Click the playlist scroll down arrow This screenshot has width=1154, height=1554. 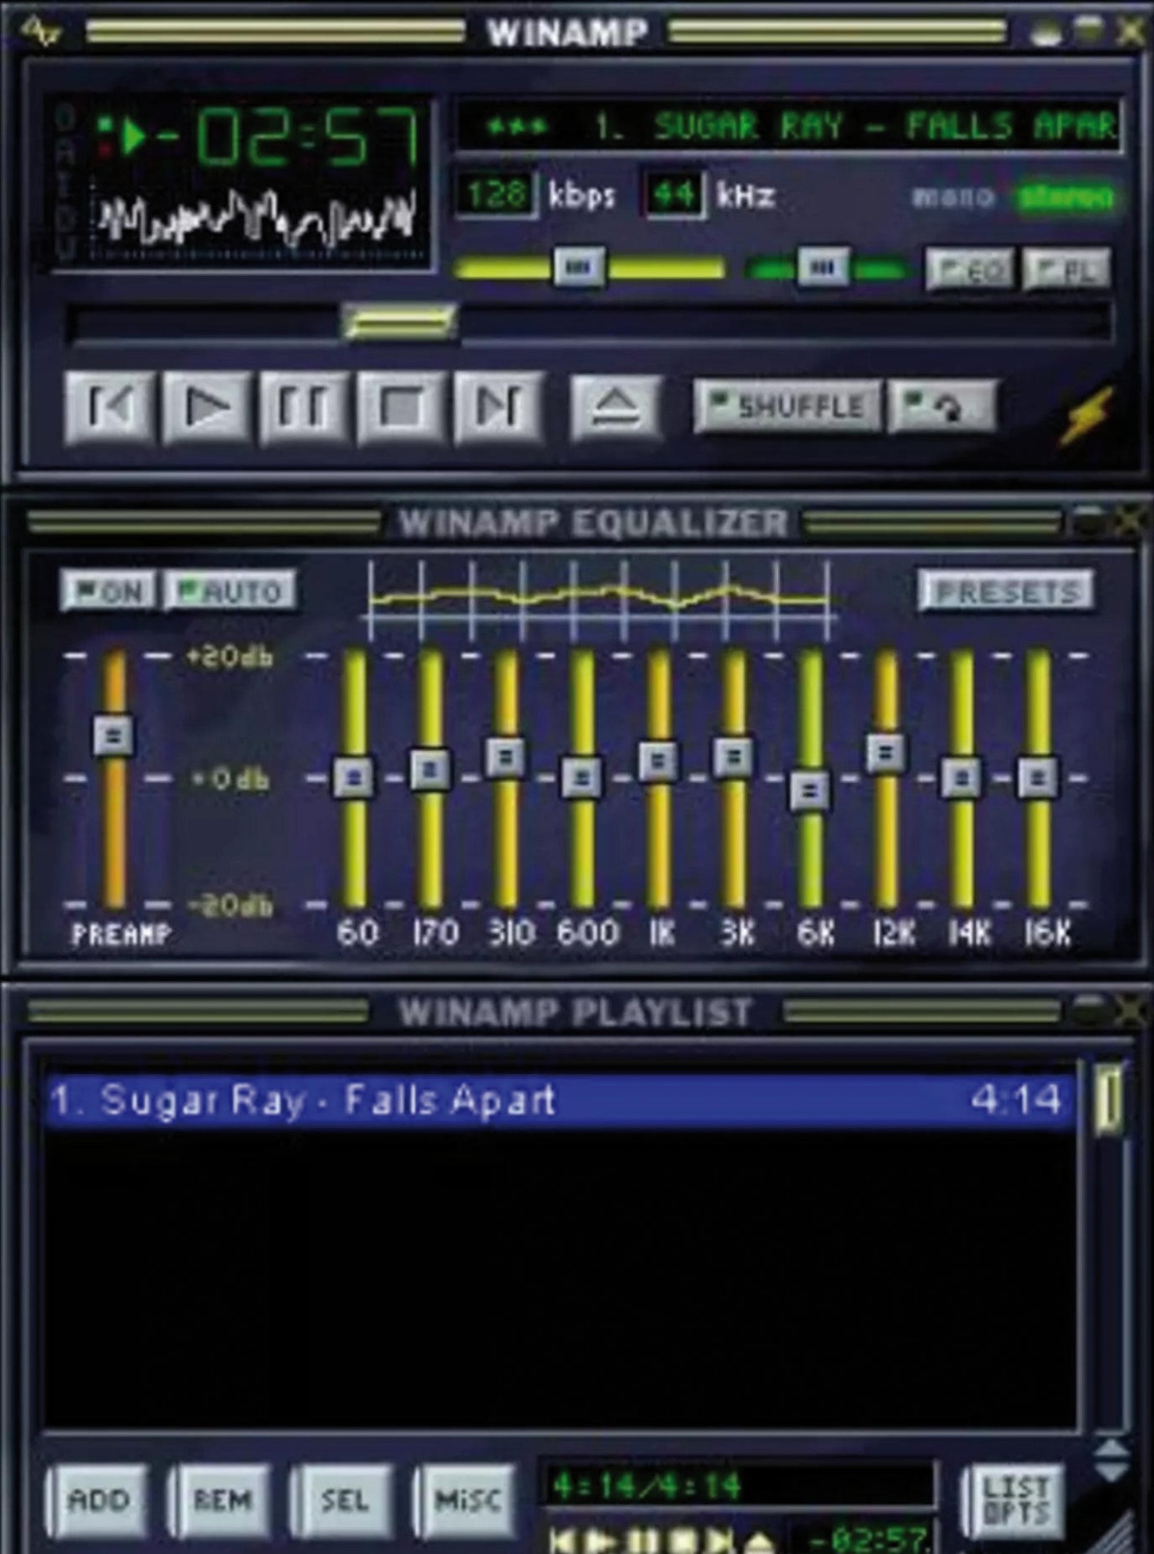tap(1112, 1470)
